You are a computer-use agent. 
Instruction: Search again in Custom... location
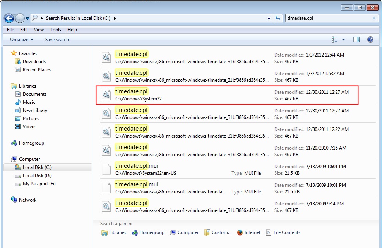coord(218,232)
